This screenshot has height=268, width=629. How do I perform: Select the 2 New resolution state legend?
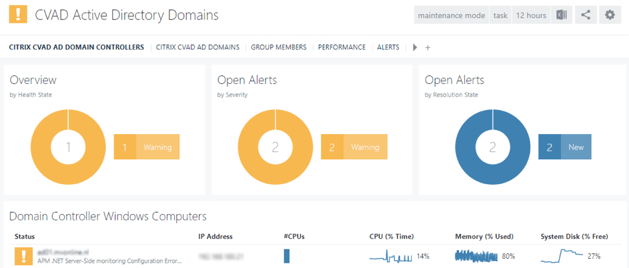565,147
